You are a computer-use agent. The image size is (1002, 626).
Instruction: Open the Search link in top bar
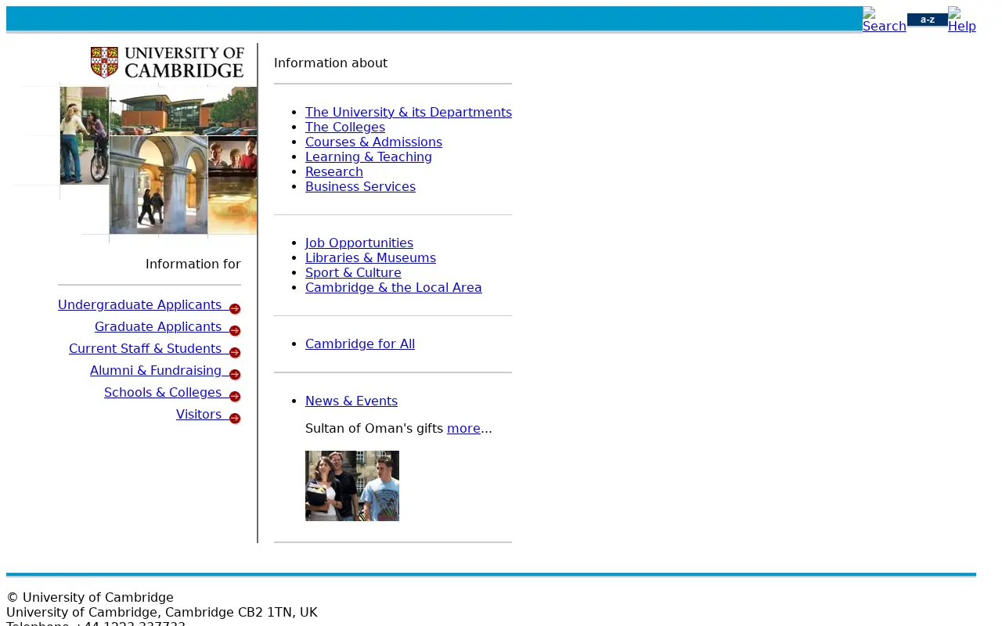[x=885, y=20]
